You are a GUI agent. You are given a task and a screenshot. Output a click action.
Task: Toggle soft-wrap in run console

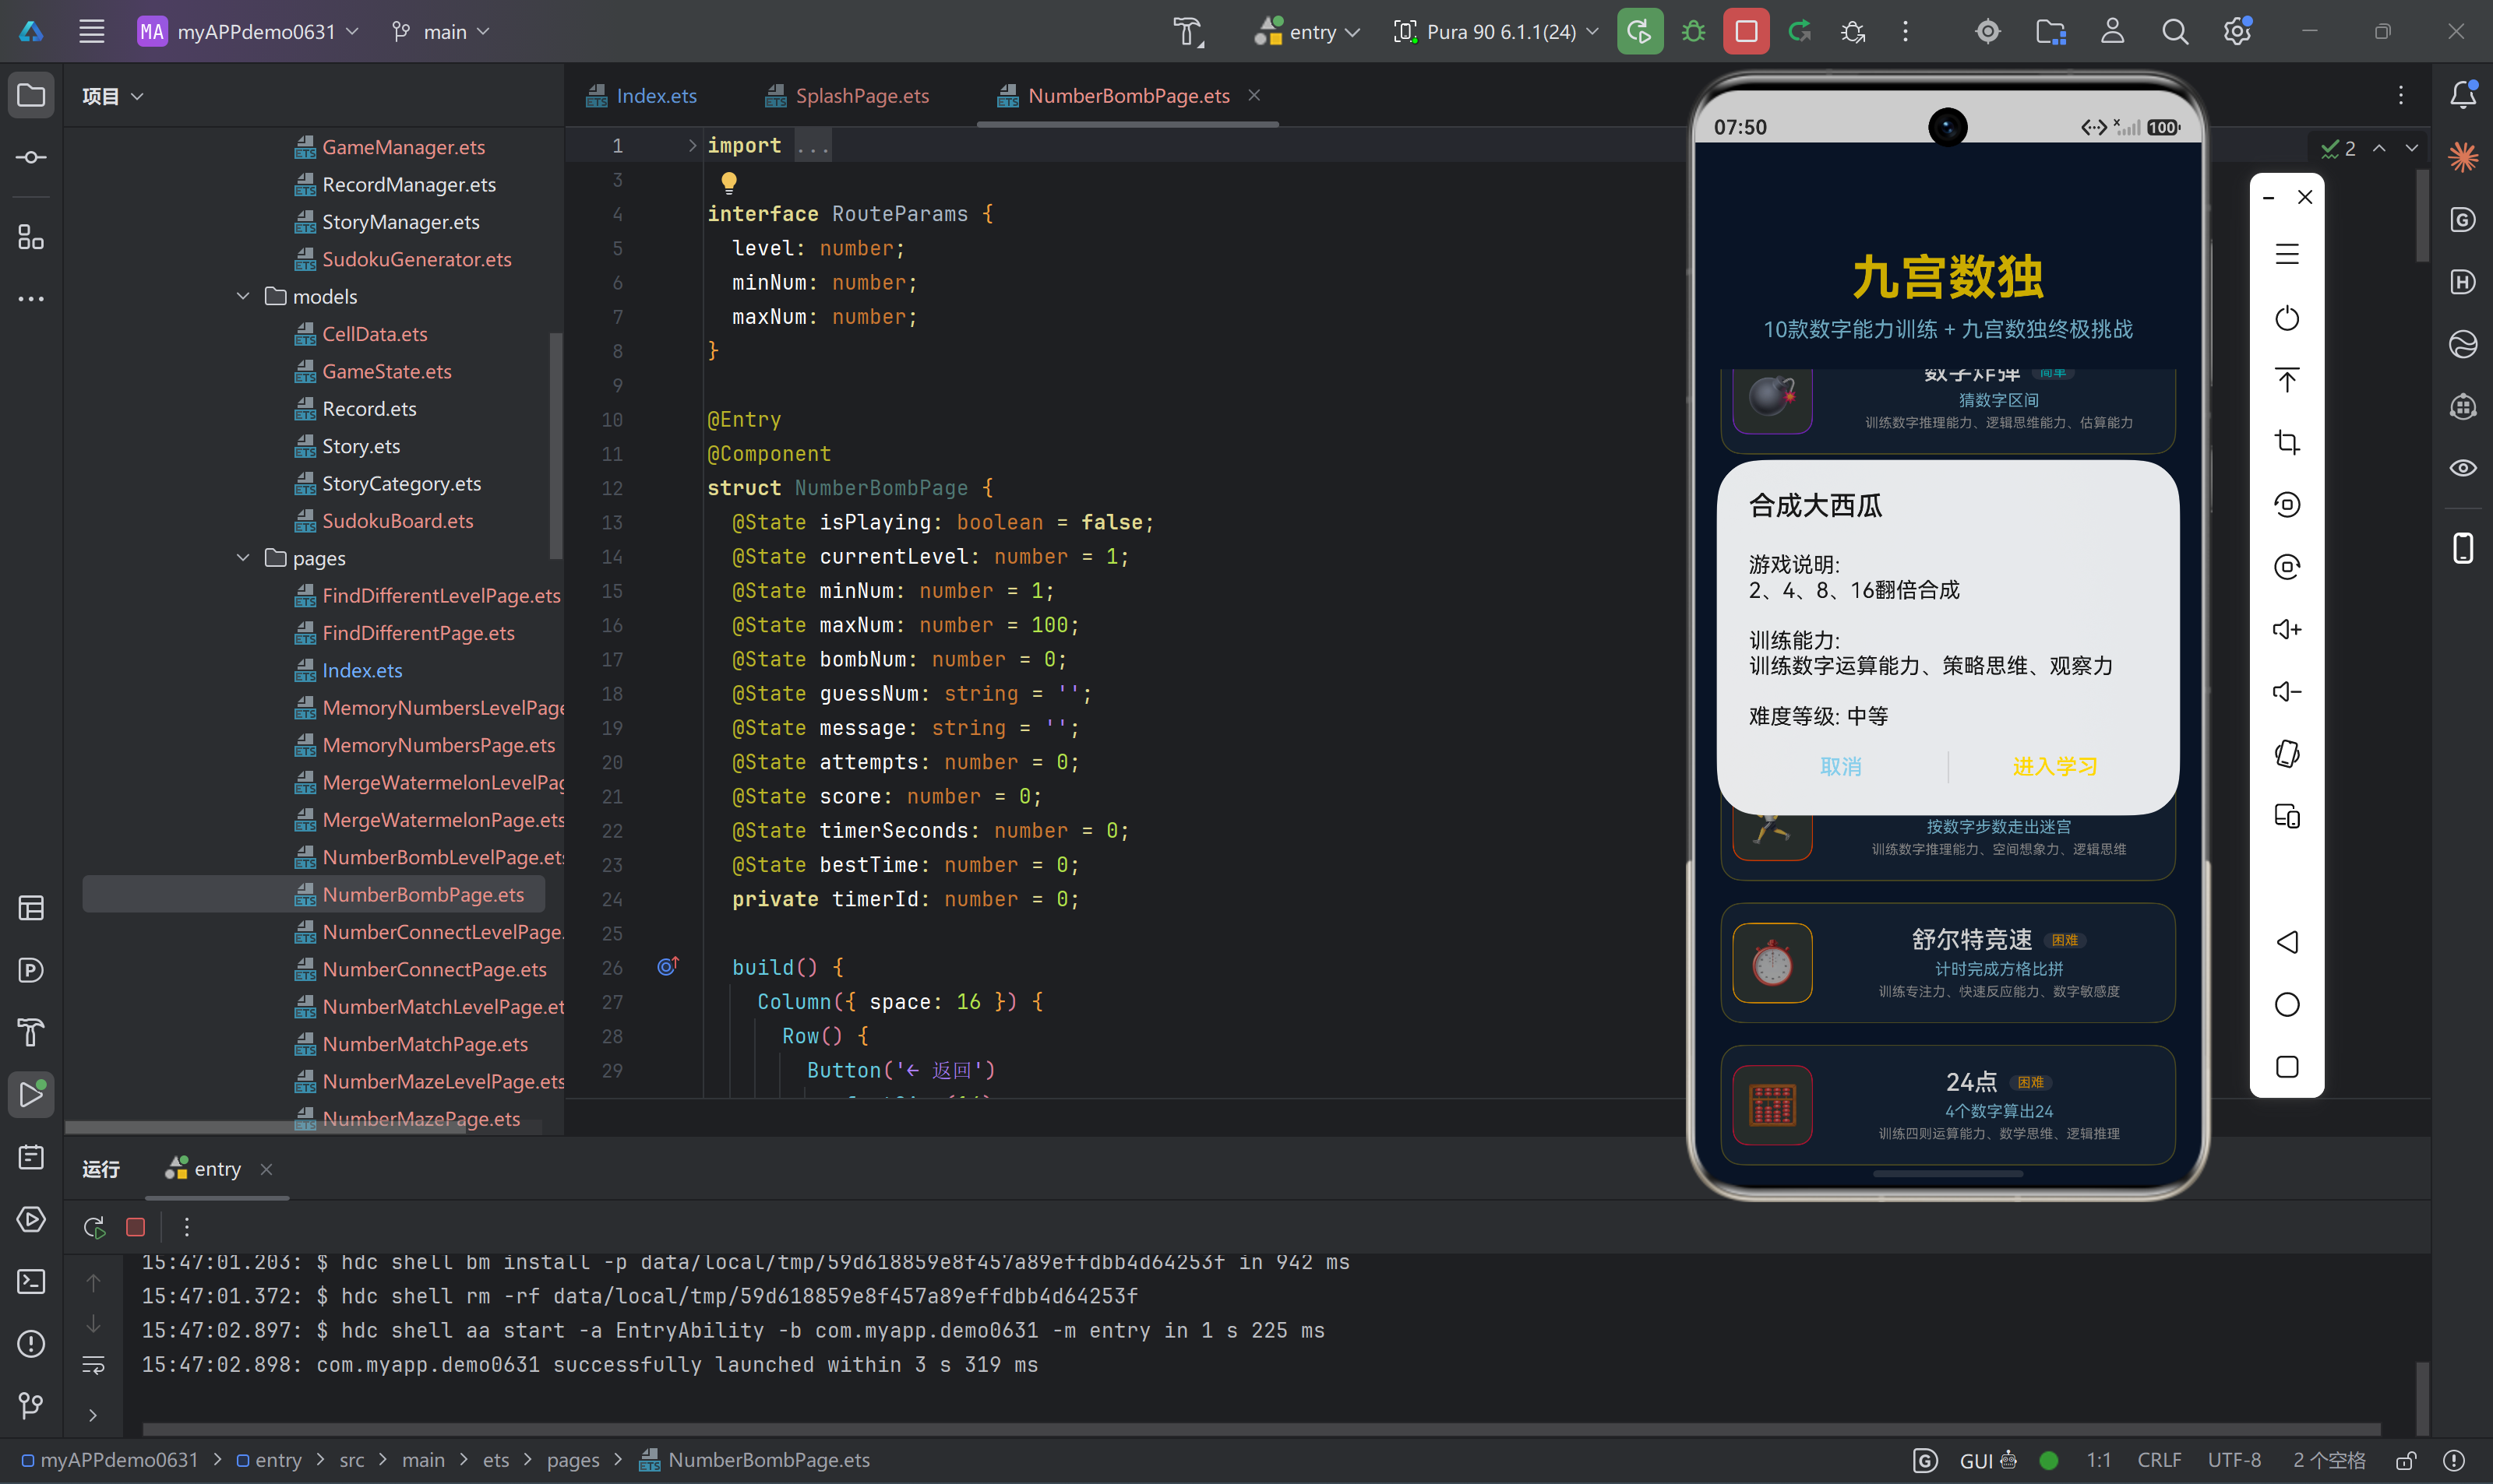tap(93, 1365)
